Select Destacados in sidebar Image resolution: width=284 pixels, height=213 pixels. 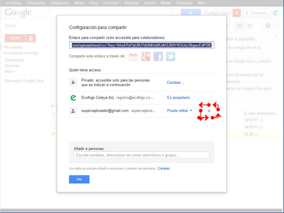pos(15,60)
